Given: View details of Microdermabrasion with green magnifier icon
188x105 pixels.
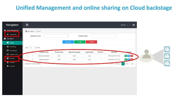Looking at the screenshot, I should [126, 56].
